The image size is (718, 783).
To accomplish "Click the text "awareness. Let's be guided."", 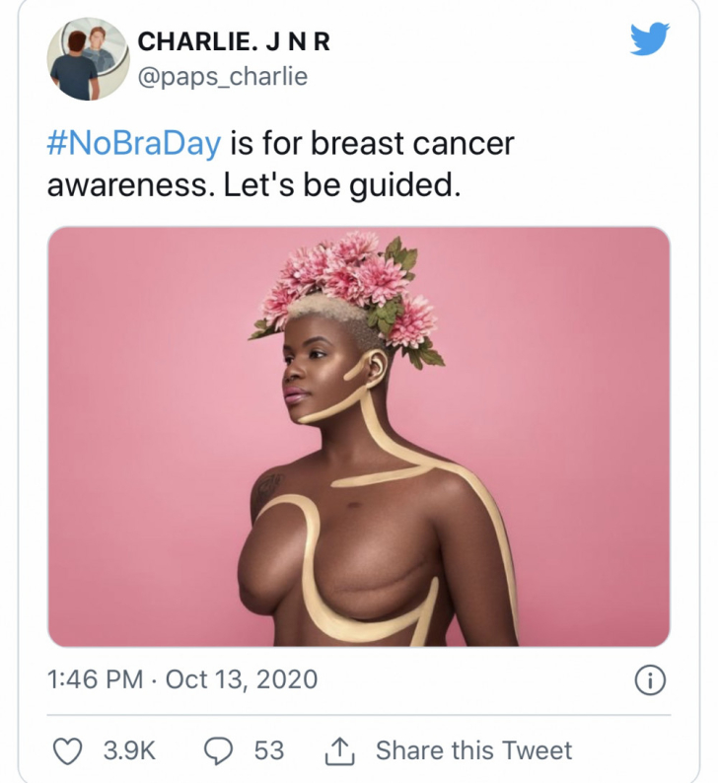I will [x=253, y=186].
